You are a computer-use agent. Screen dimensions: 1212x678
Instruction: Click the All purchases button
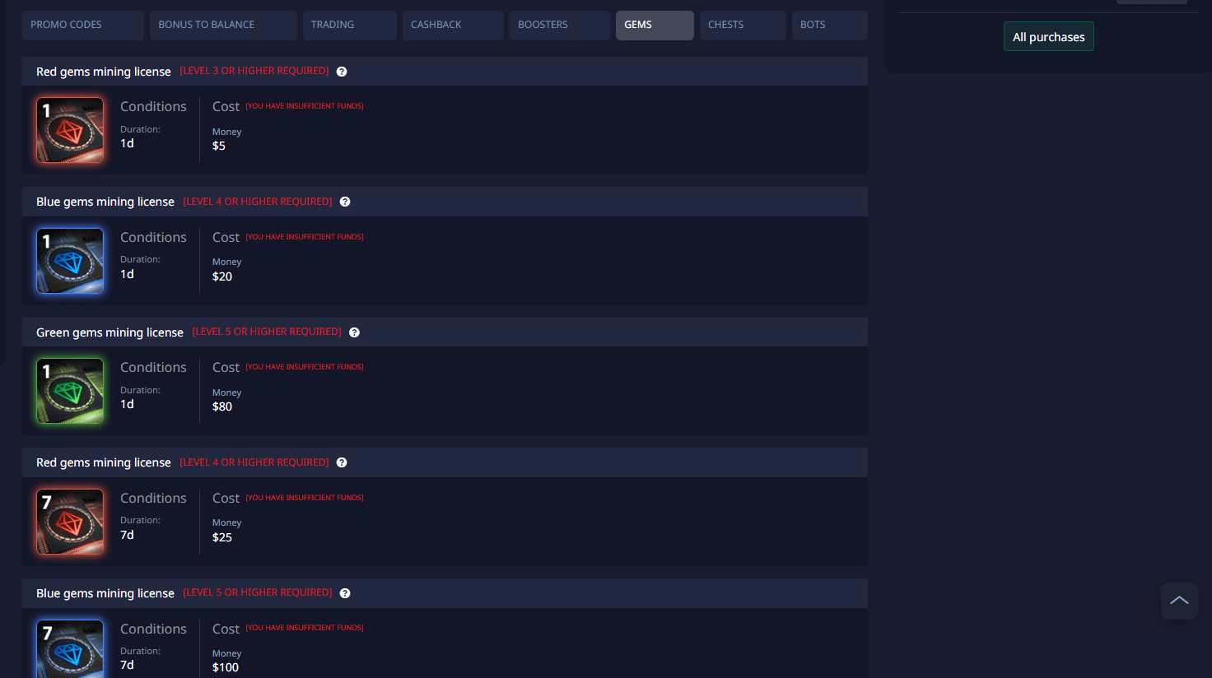1048,37
